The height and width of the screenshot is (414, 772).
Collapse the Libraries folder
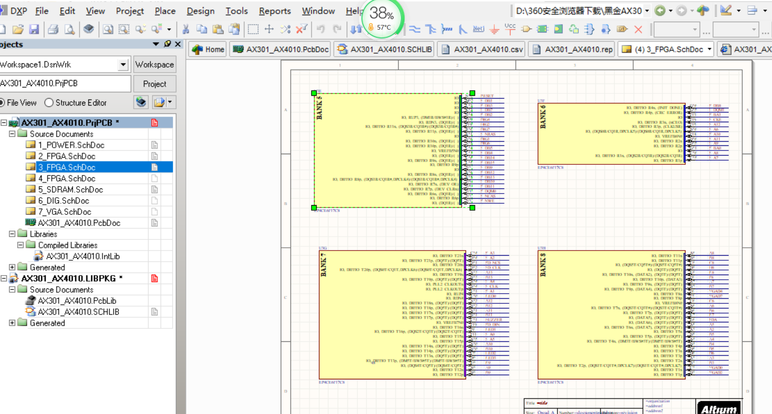click(12, 234)
